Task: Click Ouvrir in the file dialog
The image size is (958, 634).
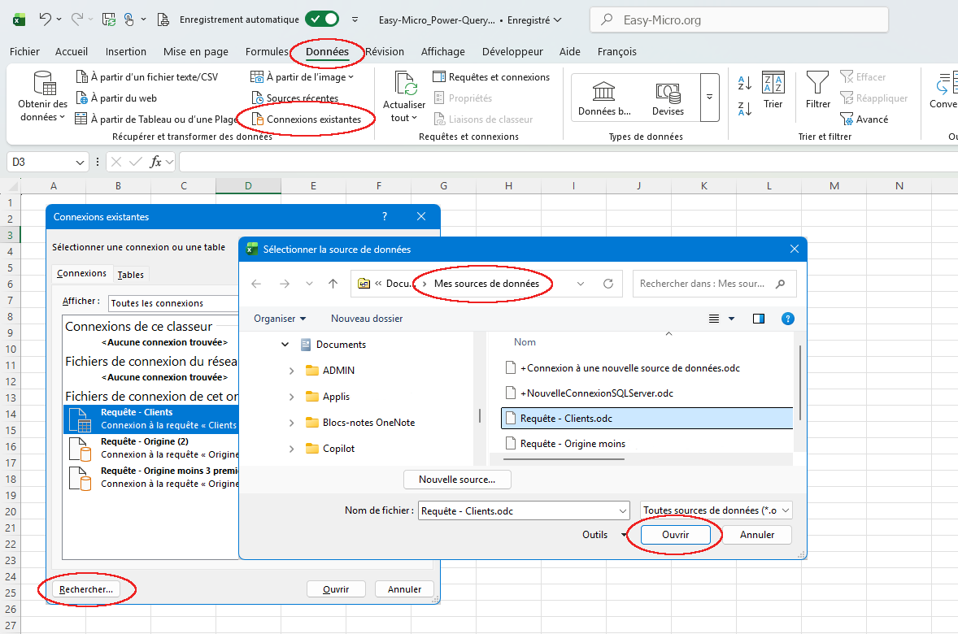Action: pyautogui.click(x=675, y=535)
